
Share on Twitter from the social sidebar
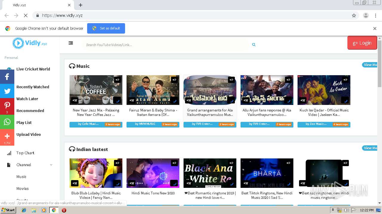(x=7, y=91)
